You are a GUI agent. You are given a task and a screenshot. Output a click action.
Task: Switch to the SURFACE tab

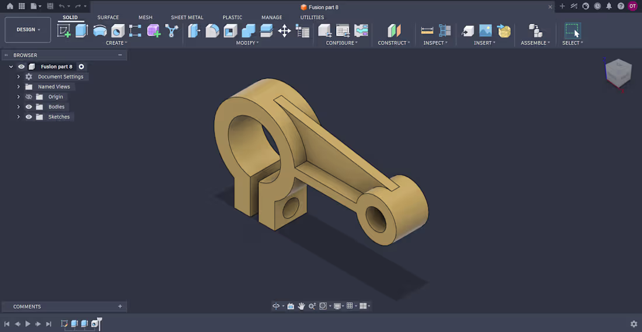[108, 17]
